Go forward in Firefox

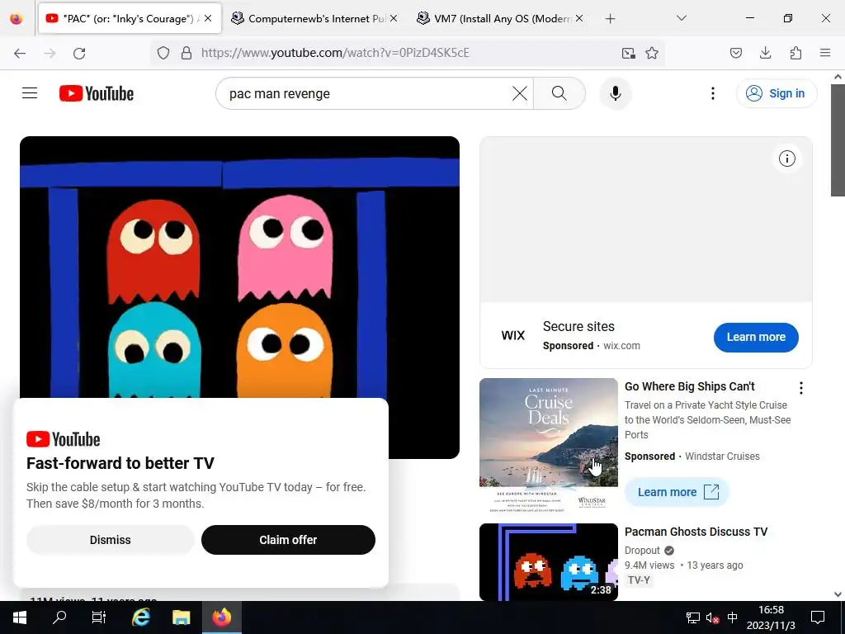[x=50, y=53]
